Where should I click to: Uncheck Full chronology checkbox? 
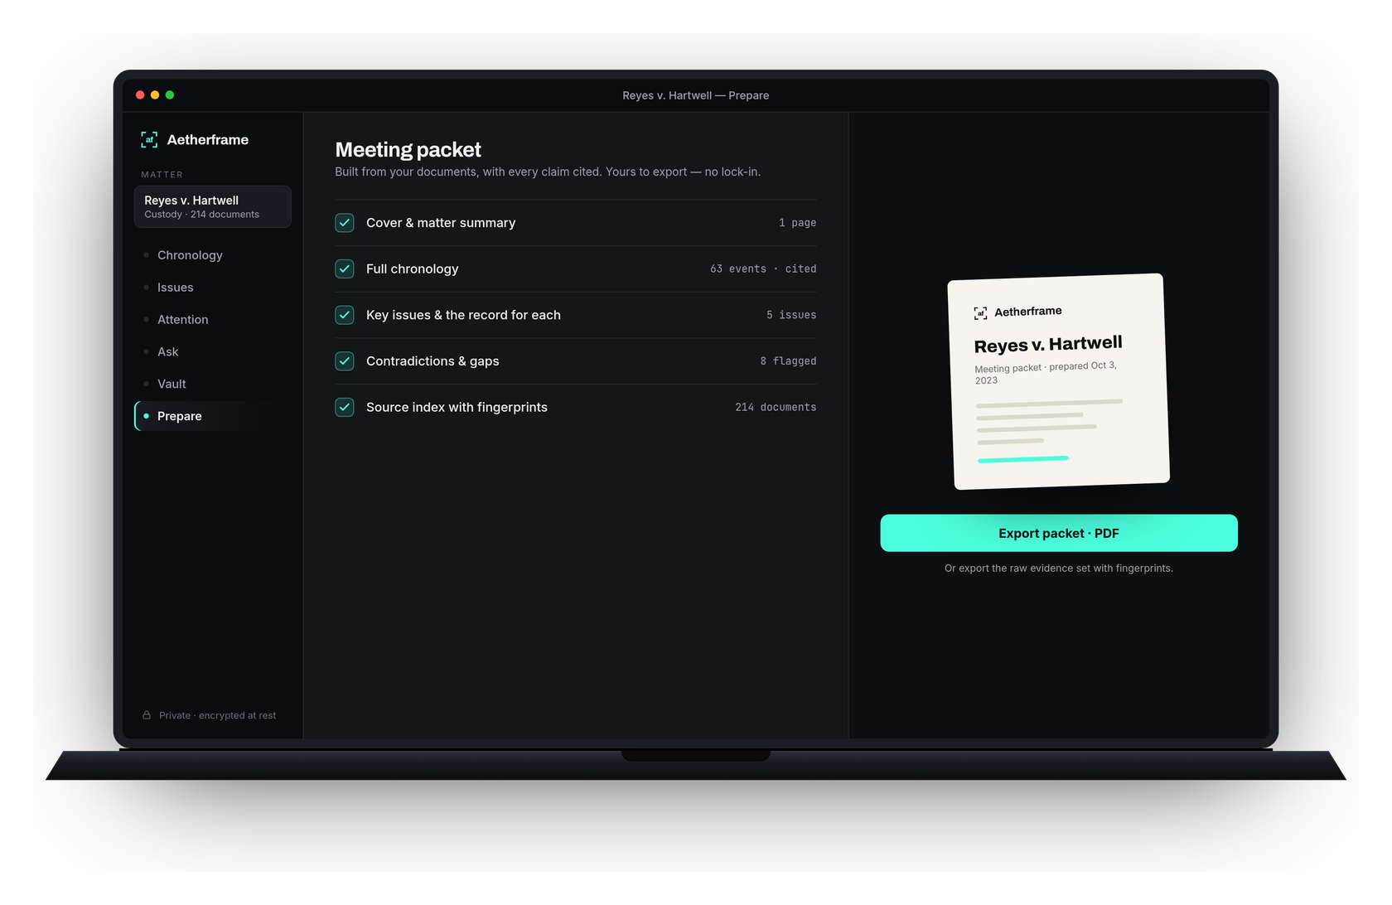pyautogui.click(x=345, y=269)
